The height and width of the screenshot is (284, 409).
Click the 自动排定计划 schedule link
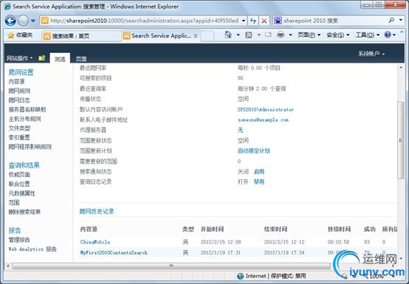click(x=254, y=150)
